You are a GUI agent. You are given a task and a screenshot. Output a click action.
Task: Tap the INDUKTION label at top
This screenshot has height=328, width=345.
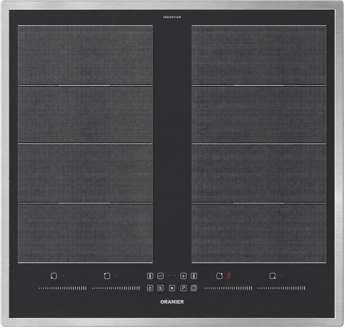172,17
